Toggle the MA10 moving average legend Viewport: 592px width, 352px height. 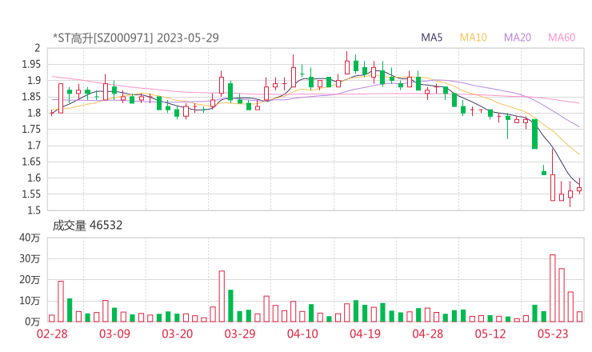click(x=473, y=38)
